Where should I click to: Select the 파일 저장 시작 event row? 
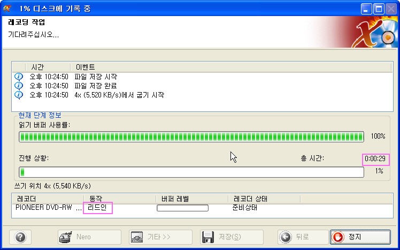(202, 77)
